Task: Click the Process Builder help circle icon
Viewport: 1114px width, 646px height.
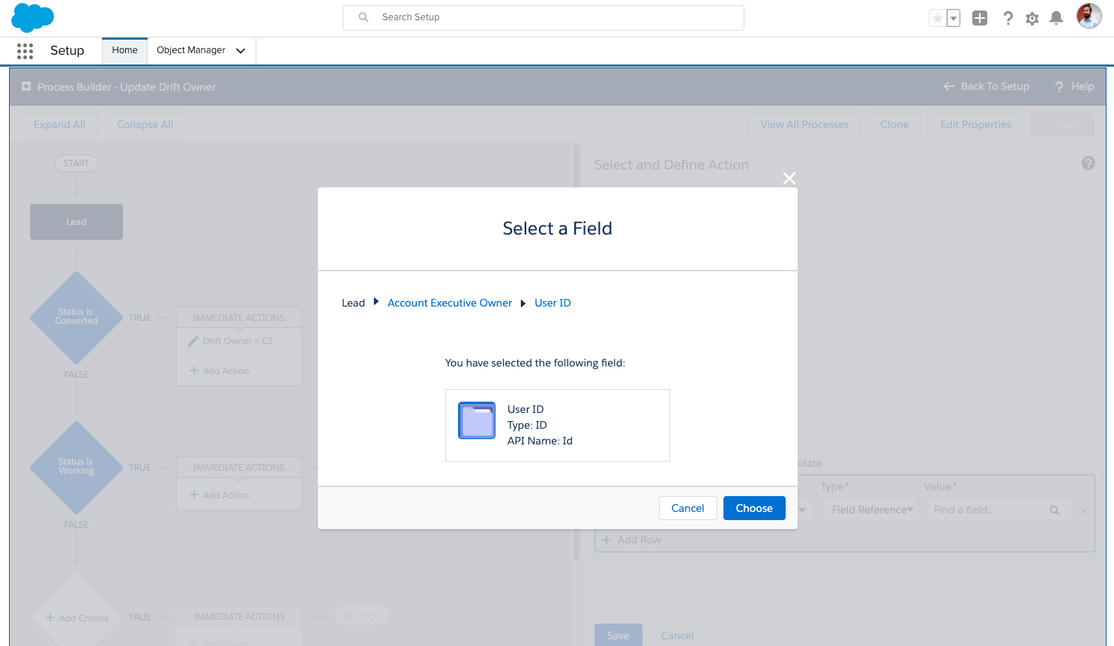Action: pos(1089,163)
